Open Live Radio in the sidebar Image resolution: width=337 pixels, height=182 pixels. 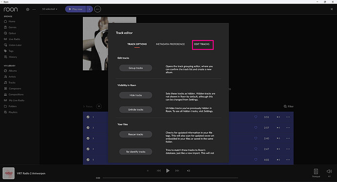[12, 39]
